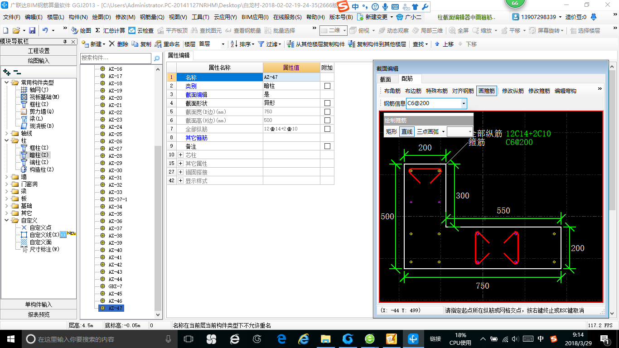Open 工程设置 navigator section
Viewport: 619px width, 348px height.
coord(39,51)
